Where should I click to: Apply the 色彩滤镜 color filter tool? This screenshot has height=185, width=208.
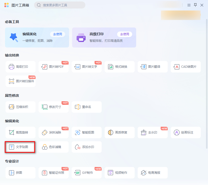tap(53, 147)
